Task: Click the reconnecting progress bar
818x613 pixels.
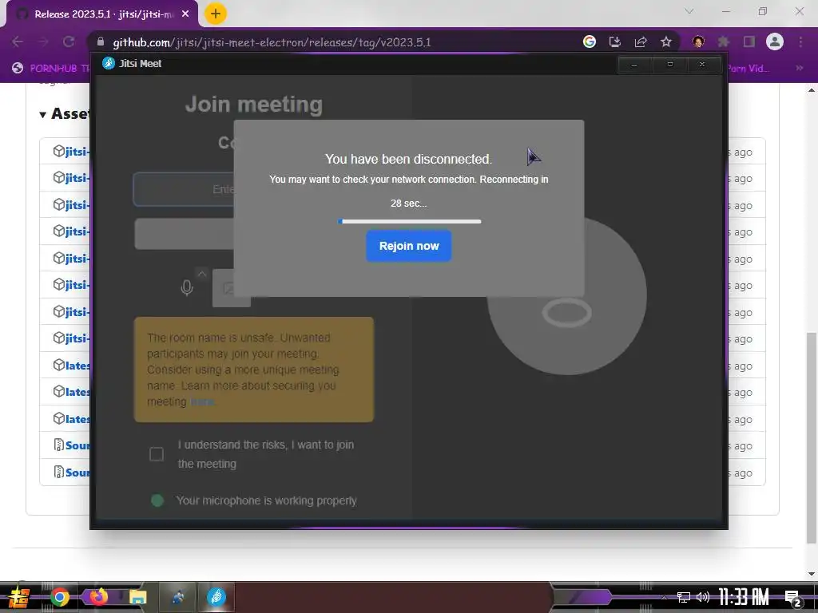Action: [x=410, y=222]
